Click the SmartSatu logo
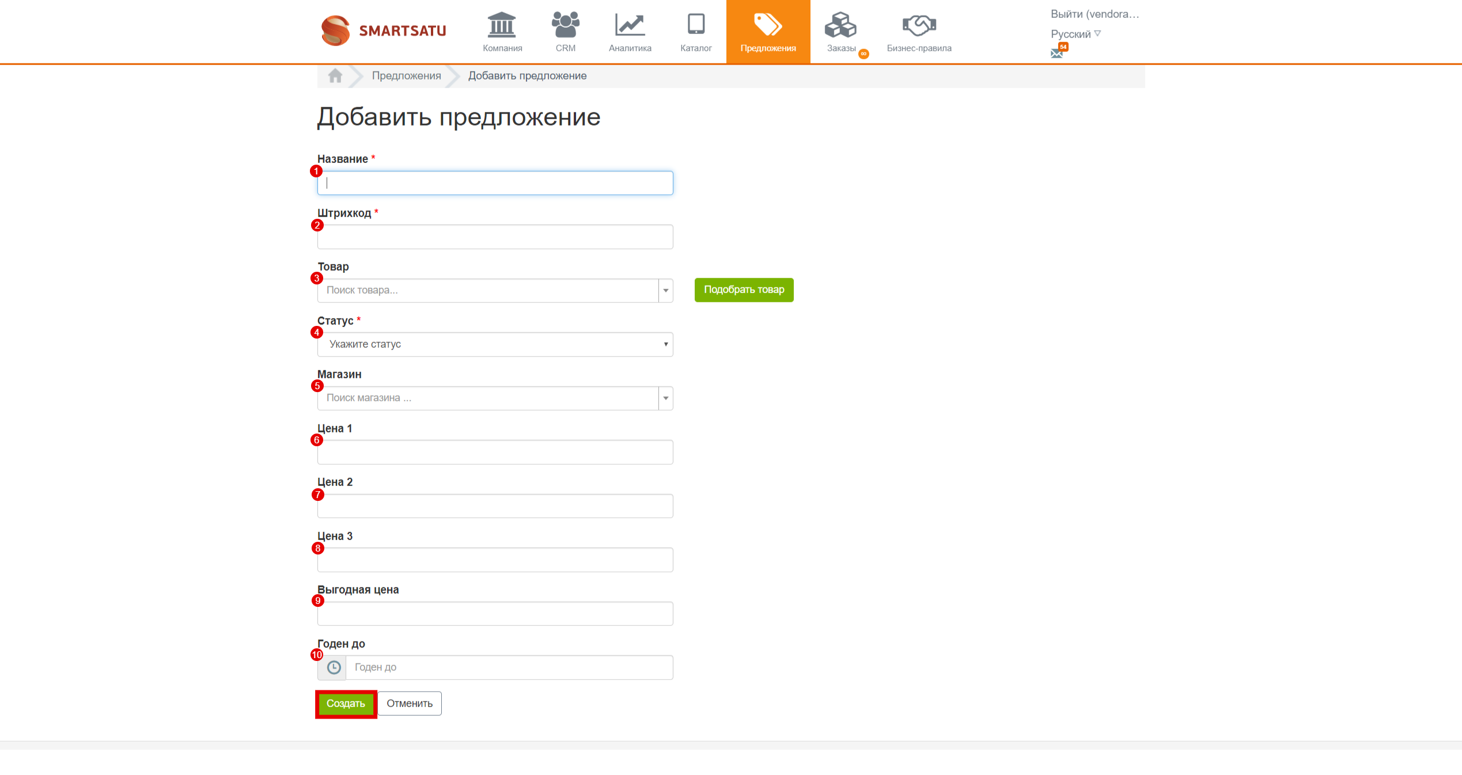This screenshot has height=775, width=1462. (x=384, y=31)
